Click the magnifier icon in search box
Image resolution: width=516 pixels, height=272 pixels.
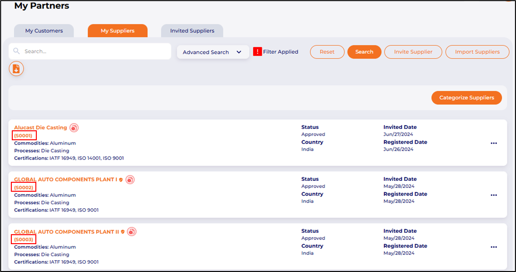pyautogui.click(x=17, y=51)
